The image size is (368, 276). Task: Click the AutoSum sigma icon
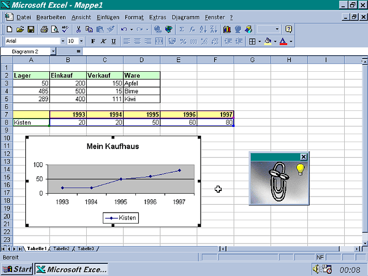pos(181,29)
